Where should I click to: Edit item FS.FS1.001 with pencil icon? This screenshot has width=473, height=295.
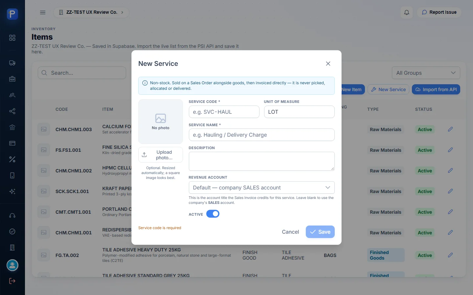click(450, 150)
